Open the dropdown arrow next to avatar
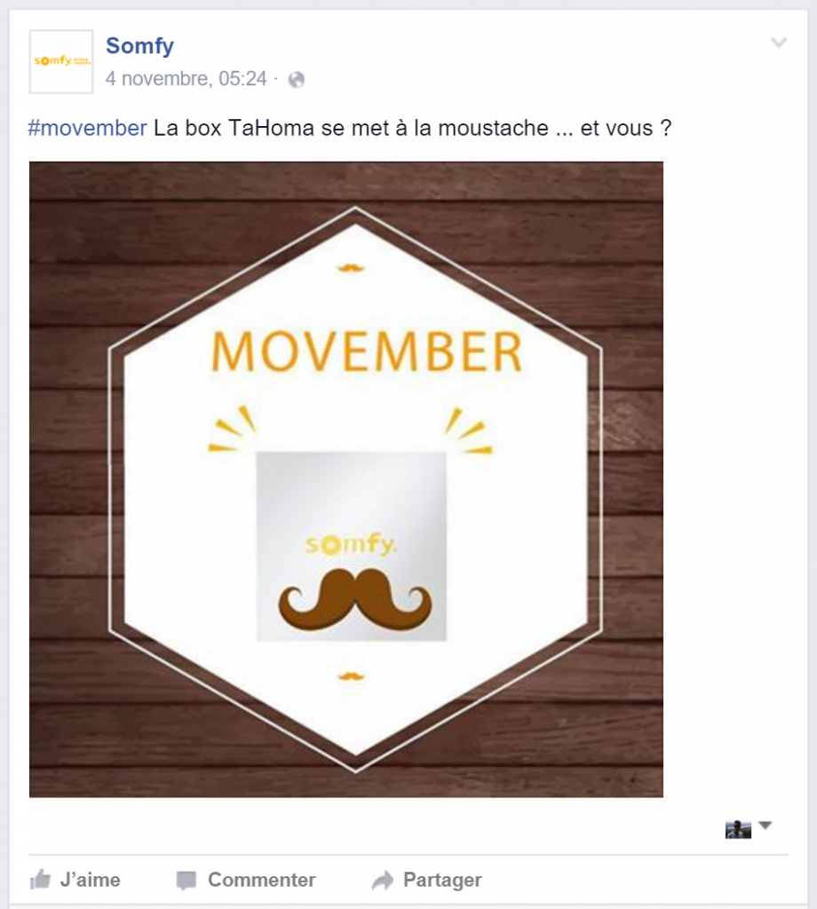 765,826
